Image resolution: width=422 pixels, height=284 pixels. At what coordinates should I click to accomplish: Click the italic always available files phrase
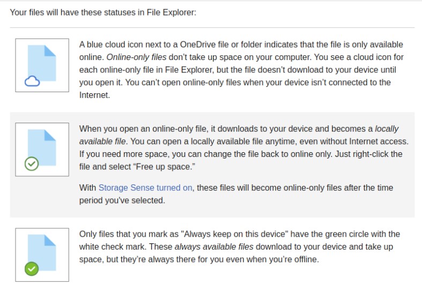coord(214,246)
